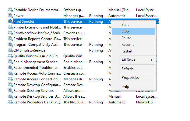Click gear icon beside Print Spooler
The image size is (190, 121).
10,21
